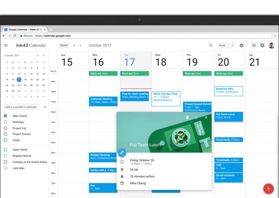The height and width of the screenshot is (198, 279).
Task: Go forward in browser
Action: [9, 36]
